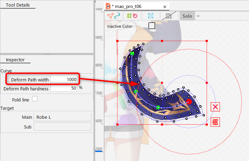The width and height of the screenshot is (249, 161).
Task: Expand the Solo dropdown arrow
Action: click(198, 16)
